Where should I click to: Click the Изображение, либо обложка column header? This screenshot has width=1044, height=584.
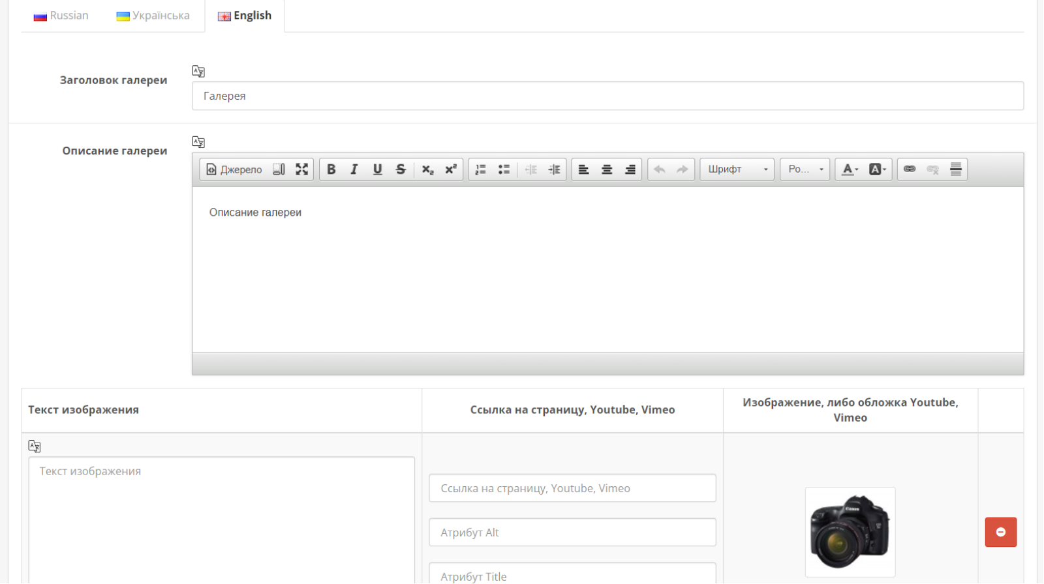[850, 410]
